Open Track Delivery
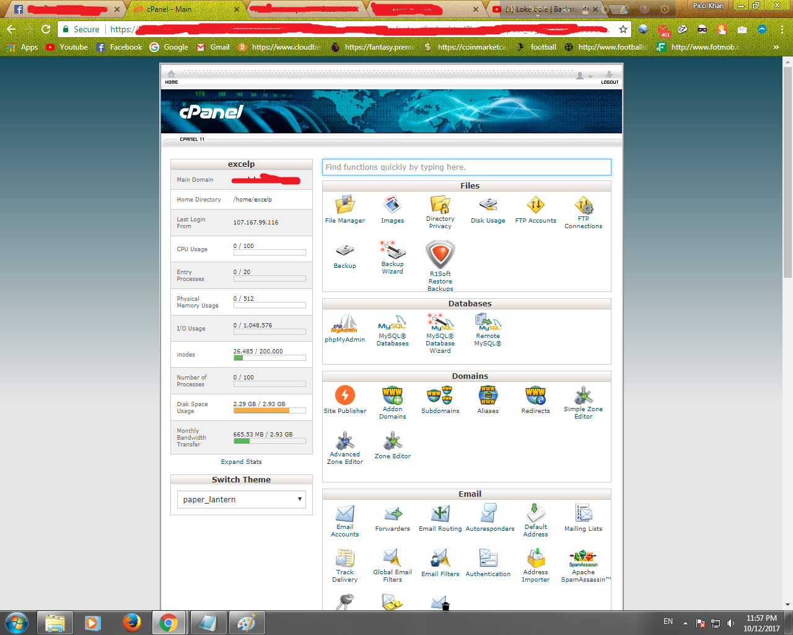Image resolution: width=793 pixels, height=635 pixels. 345,566
